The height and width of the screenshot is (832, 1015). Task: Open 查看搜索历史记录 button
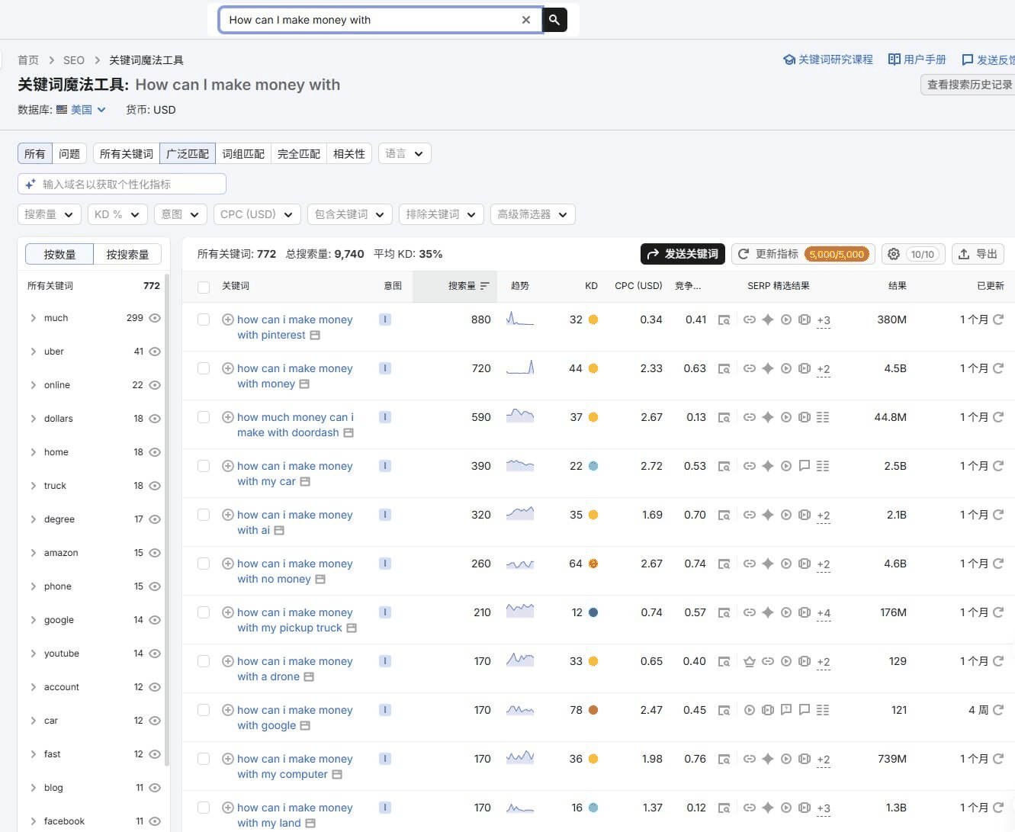click(968, 85)
